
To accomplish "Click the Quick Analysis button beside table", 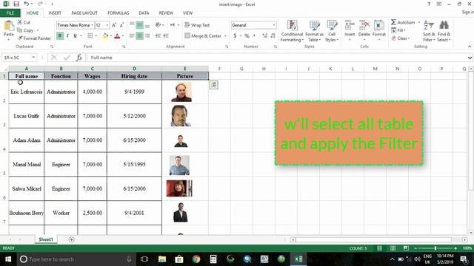I will click(214, 85).
